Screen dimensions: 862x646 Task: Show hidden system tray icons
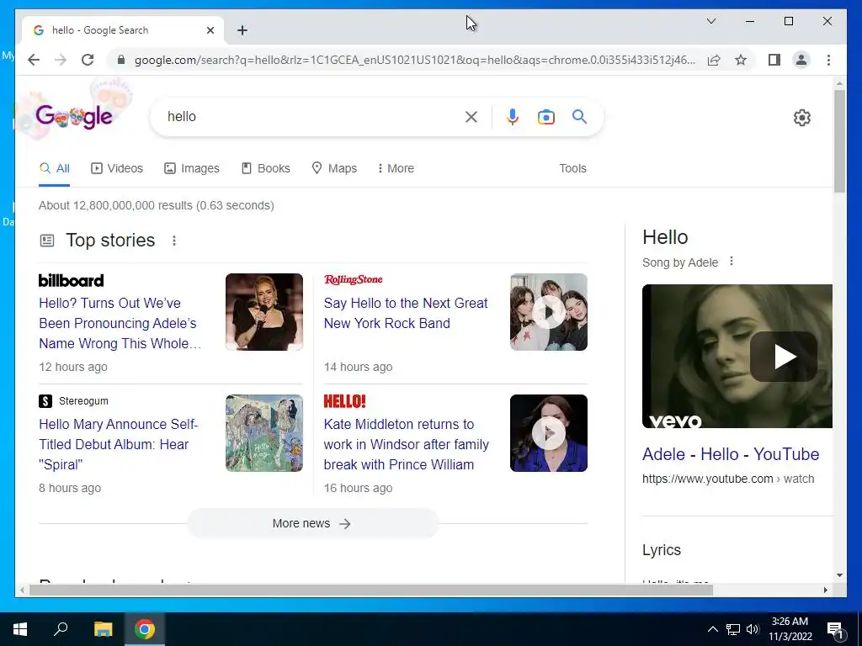coord(712,629)
